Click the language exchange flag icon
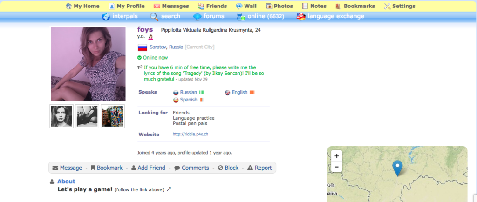The height and width of the screenshot is (202, 477). (x=301, y=17)
